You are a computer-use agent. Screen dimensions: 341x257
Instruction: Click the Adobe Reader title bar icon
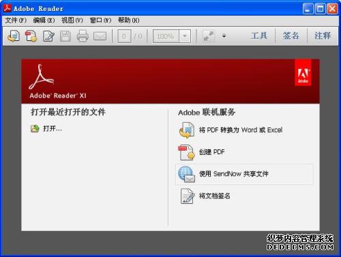(7, 8)
